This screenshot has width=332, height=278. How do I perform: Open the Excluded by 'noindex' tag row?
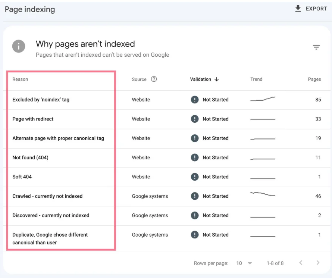[x=167, y=100]
